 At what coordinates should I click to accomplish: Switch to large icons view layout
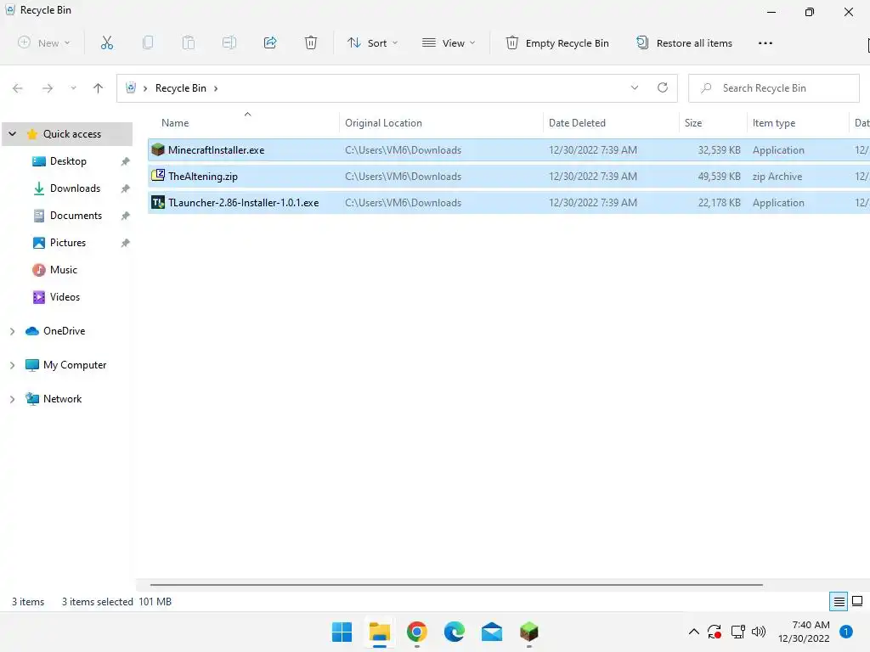pyautogui.click(x=857, y=602)
